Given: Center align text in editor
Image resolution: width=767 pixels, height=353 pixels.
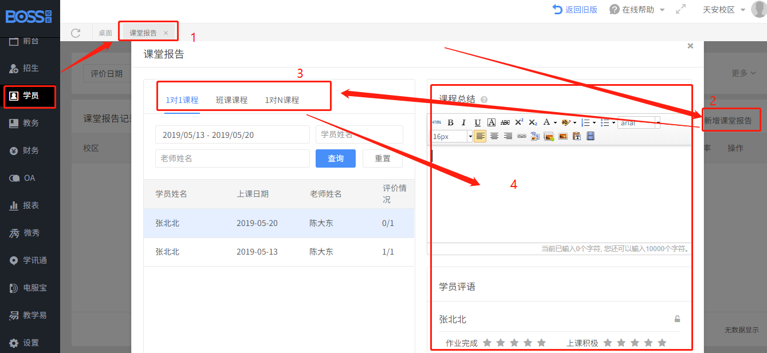Looking at the screenshot, I should tap(494, 136).
